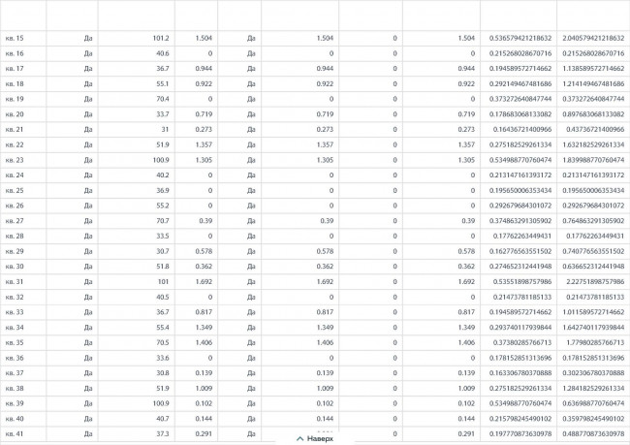Click the total value 0.302306780370888
Viewport: 630px width, 445px height.
[x=593, y=373]
